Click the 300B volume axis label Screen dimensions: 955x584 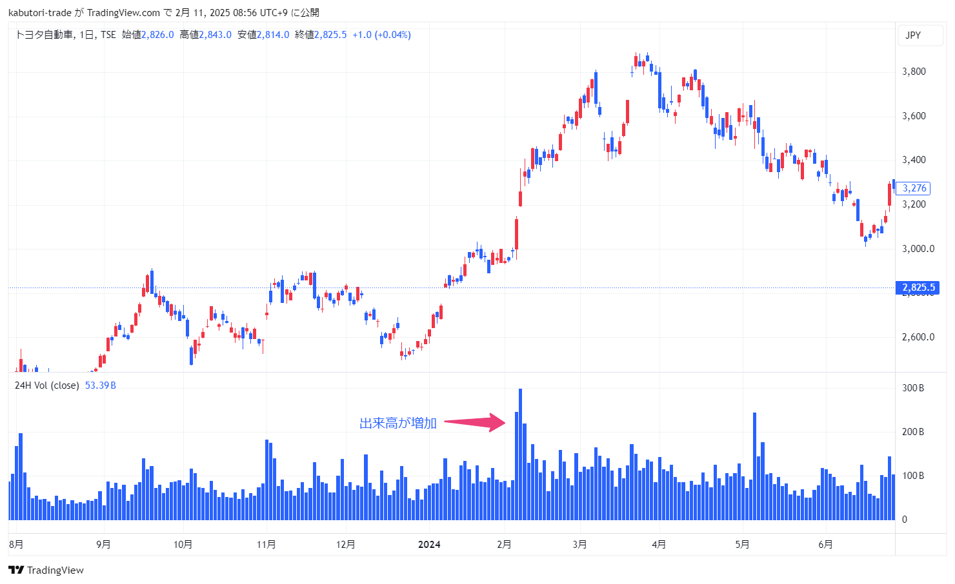pyautogui.click(x=913, y=388)
